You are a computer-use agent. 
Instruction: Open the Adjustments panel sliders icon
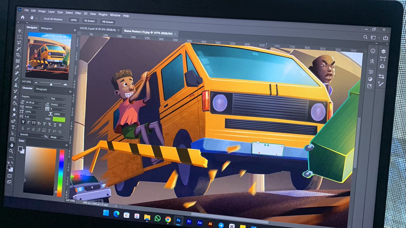pyautogui.click(x=371, y=72)
